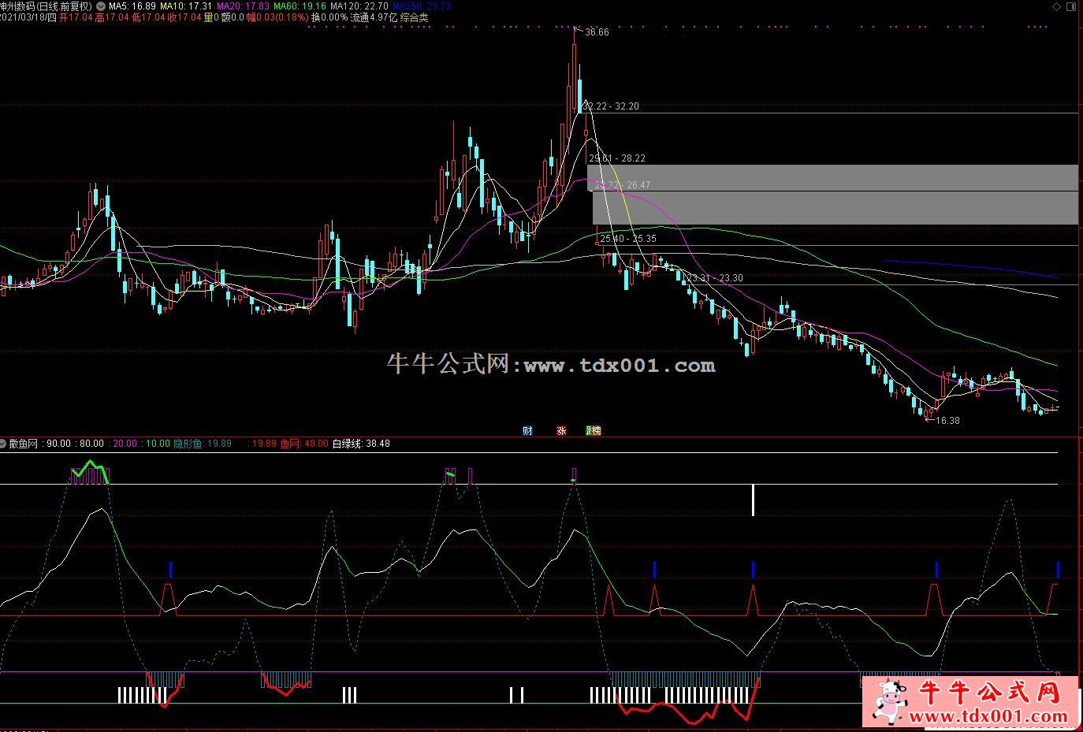
Task: Click the 综合类 sector link
Action: click(x=414, y=17)
